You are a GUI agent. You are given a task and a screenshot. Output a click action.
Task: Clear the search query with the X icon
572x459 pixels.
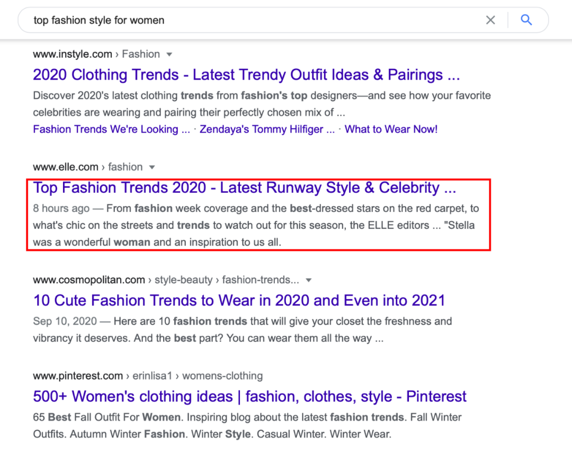pyautogui.click(x=490, y=20)
